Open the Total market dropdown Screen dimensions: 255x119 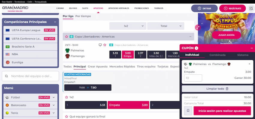(x=166, y=26)
